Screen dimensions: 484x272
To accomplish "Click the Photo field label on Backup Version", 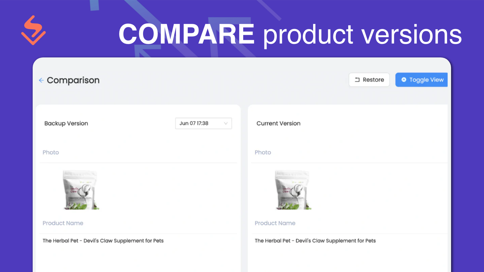I will (51, 152).
